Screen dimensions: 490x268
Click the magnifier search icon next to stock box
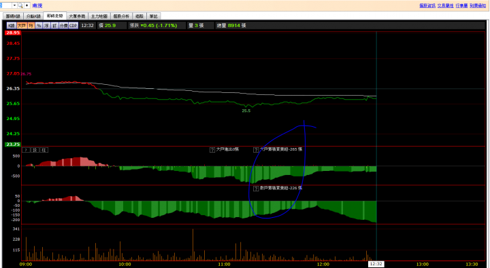(x=20, y=5)
